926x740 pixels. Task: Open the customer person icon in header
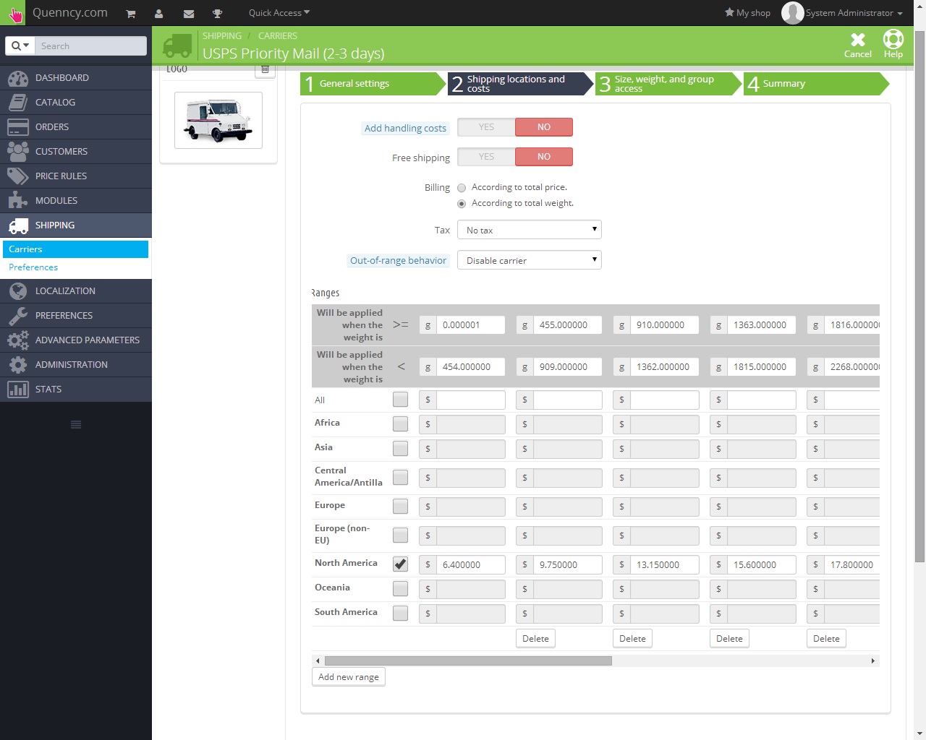pos(159,13)
